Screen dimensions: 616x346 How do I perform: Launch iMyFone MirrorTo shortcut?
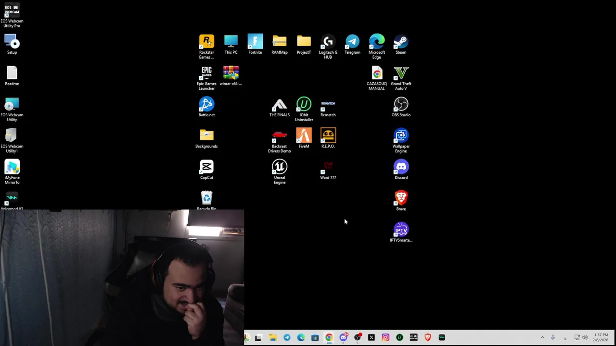click(x=12, y=172)
